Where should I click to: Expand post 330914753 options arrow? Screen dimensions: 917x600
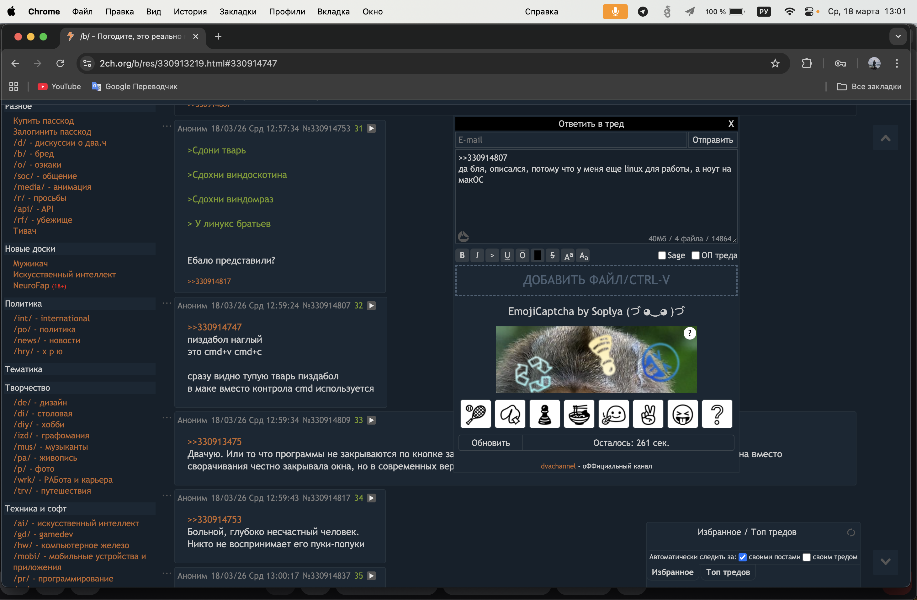click(x=371, y=128)
